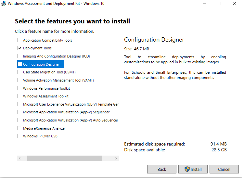Check the Windows IP Over USB checkbox

(20, 136)
